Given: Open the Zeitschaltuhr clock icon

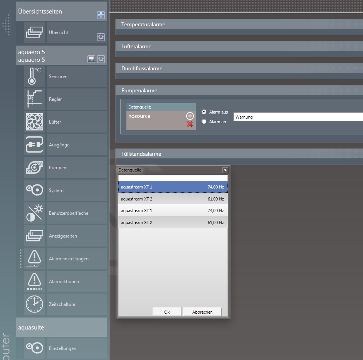Looking at the screenshot, I should [x=35, y=304].
